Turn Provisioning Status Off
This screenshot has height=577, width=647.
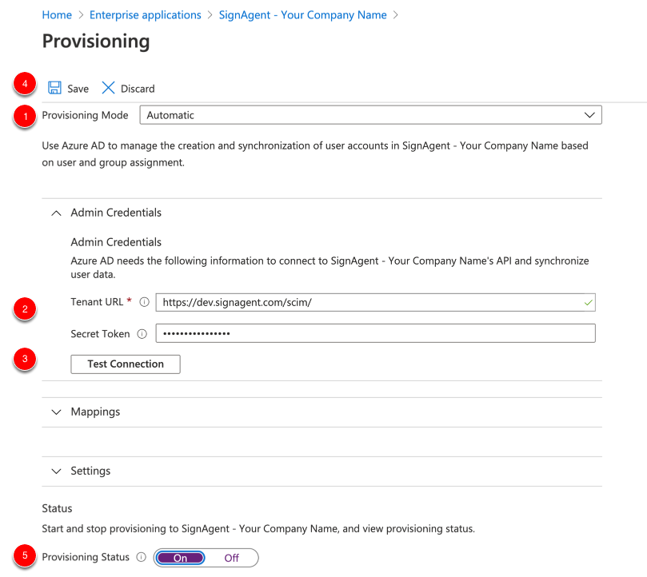231,558
